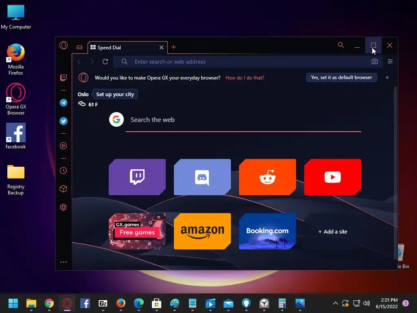
Task: Open the Booking.com speed dial tile
Action: [x=268, y=231]
